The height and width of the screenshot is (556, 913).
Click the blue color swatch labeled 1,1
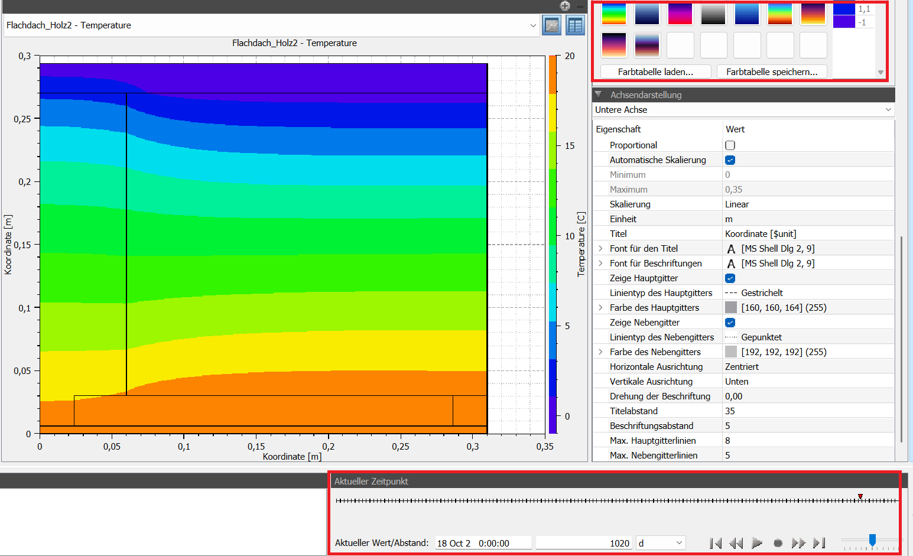(x=844, y=9)
